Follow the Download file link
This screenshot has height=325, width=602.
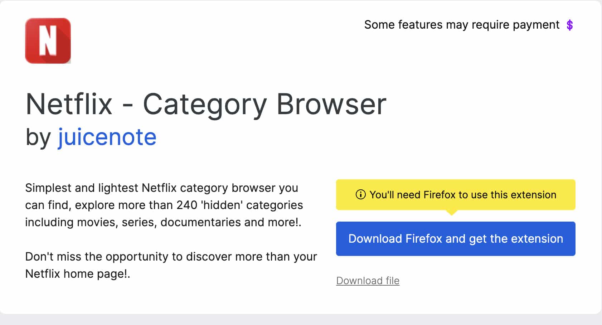[368, 281]
